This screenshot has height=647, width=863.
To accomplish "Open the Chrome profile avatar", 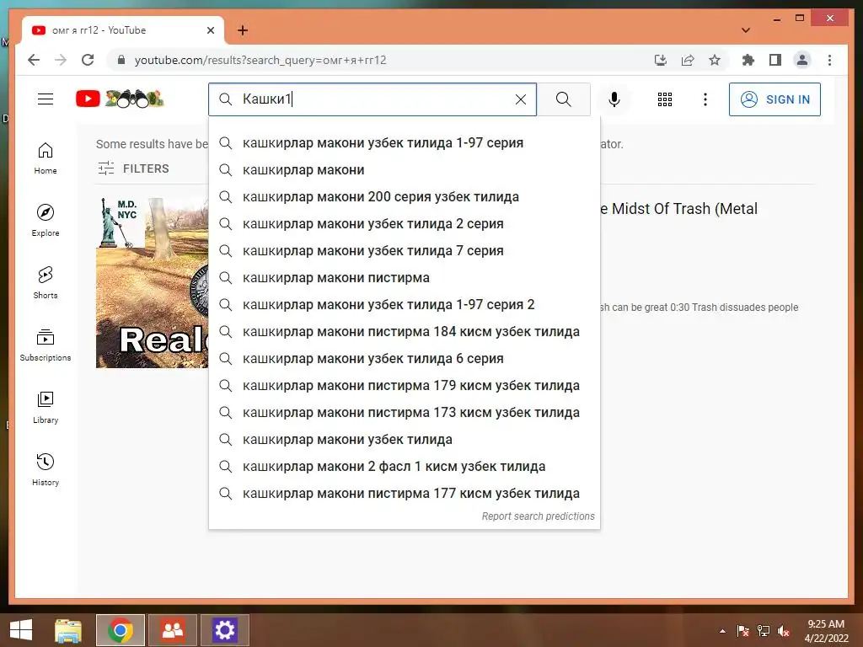I will point(802,60).
